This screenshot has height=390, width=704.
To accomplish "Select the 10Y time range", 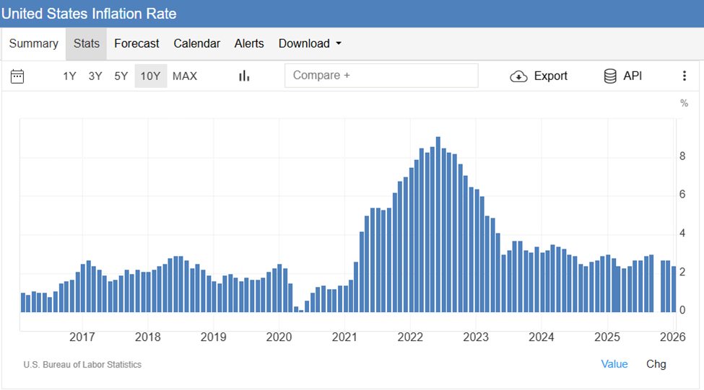I will click(x=150, y=76).
